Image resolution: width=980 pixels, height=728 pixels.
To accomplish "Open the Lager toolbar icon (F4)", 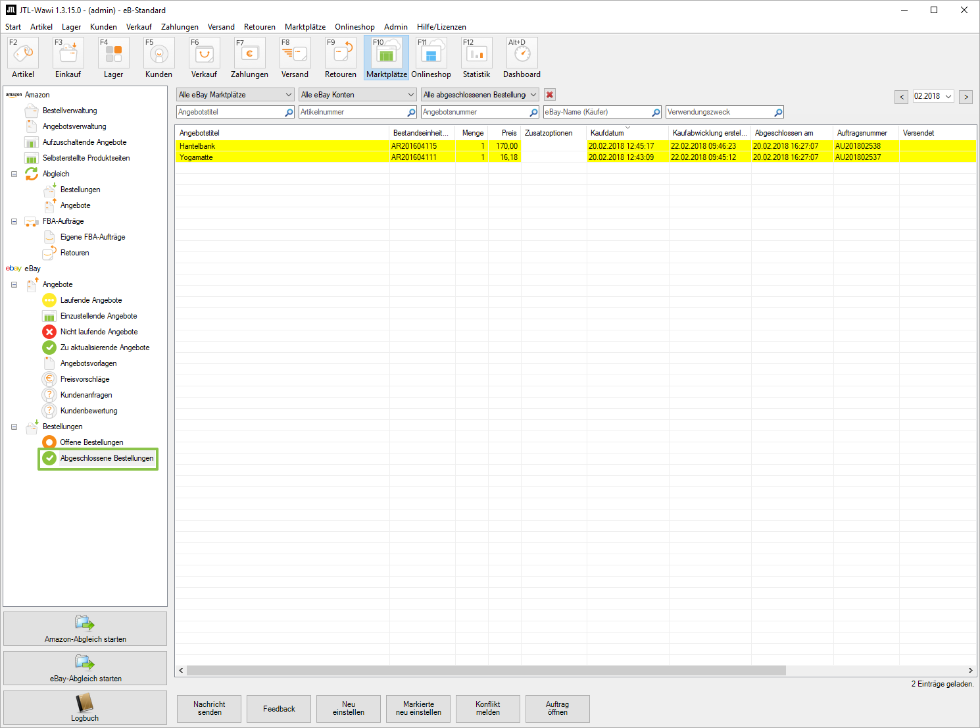I will pos(114,58).
